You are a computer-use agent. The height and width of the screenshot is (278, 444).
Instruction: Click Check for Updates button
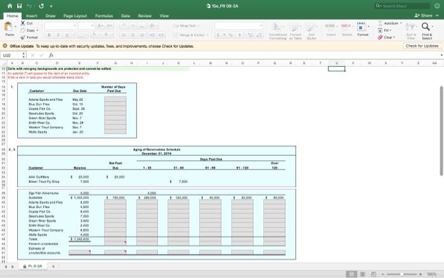422,46
